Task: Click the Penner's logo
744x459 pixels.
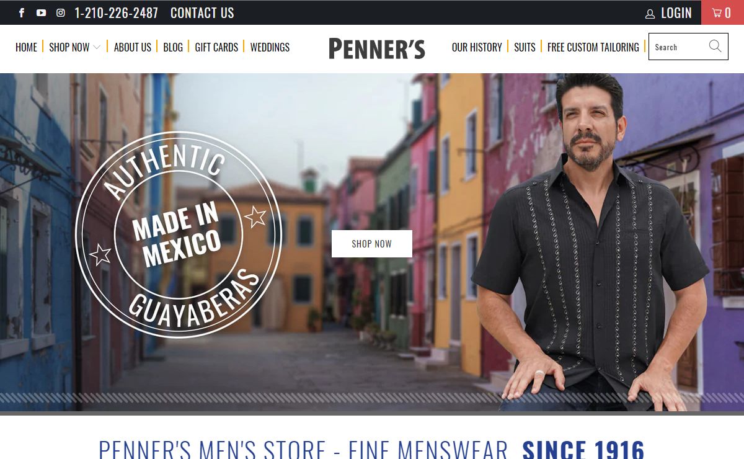Action: (x=377, y=48)
